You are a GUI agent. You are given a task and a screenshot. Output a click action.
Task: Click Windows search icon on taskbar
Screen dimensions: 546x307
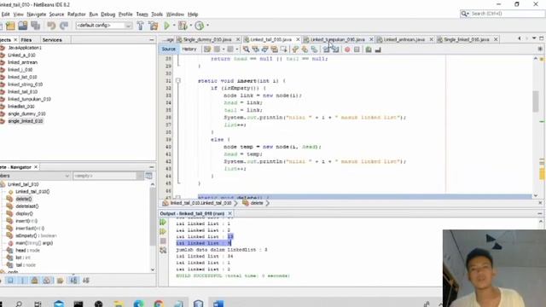pos(19,304)
